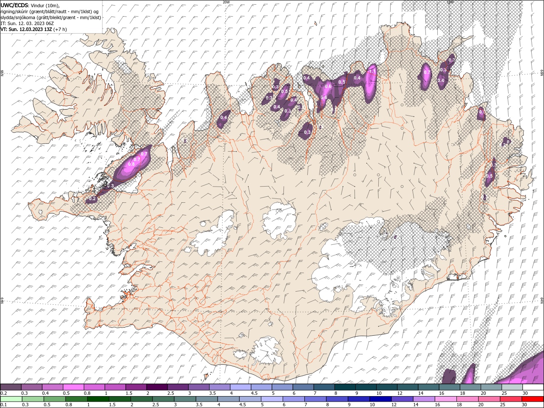This screenshot has height=408, width=544.
Task: Pick the top-row legend swatch labeled 16
Action: [x=449, y=387]
